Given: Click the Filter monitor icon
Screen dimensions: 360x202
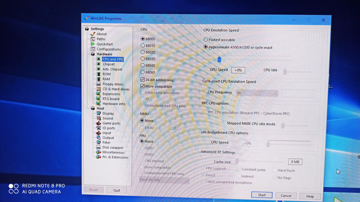Looking at the screenshot, I should [x=98, y=143].
